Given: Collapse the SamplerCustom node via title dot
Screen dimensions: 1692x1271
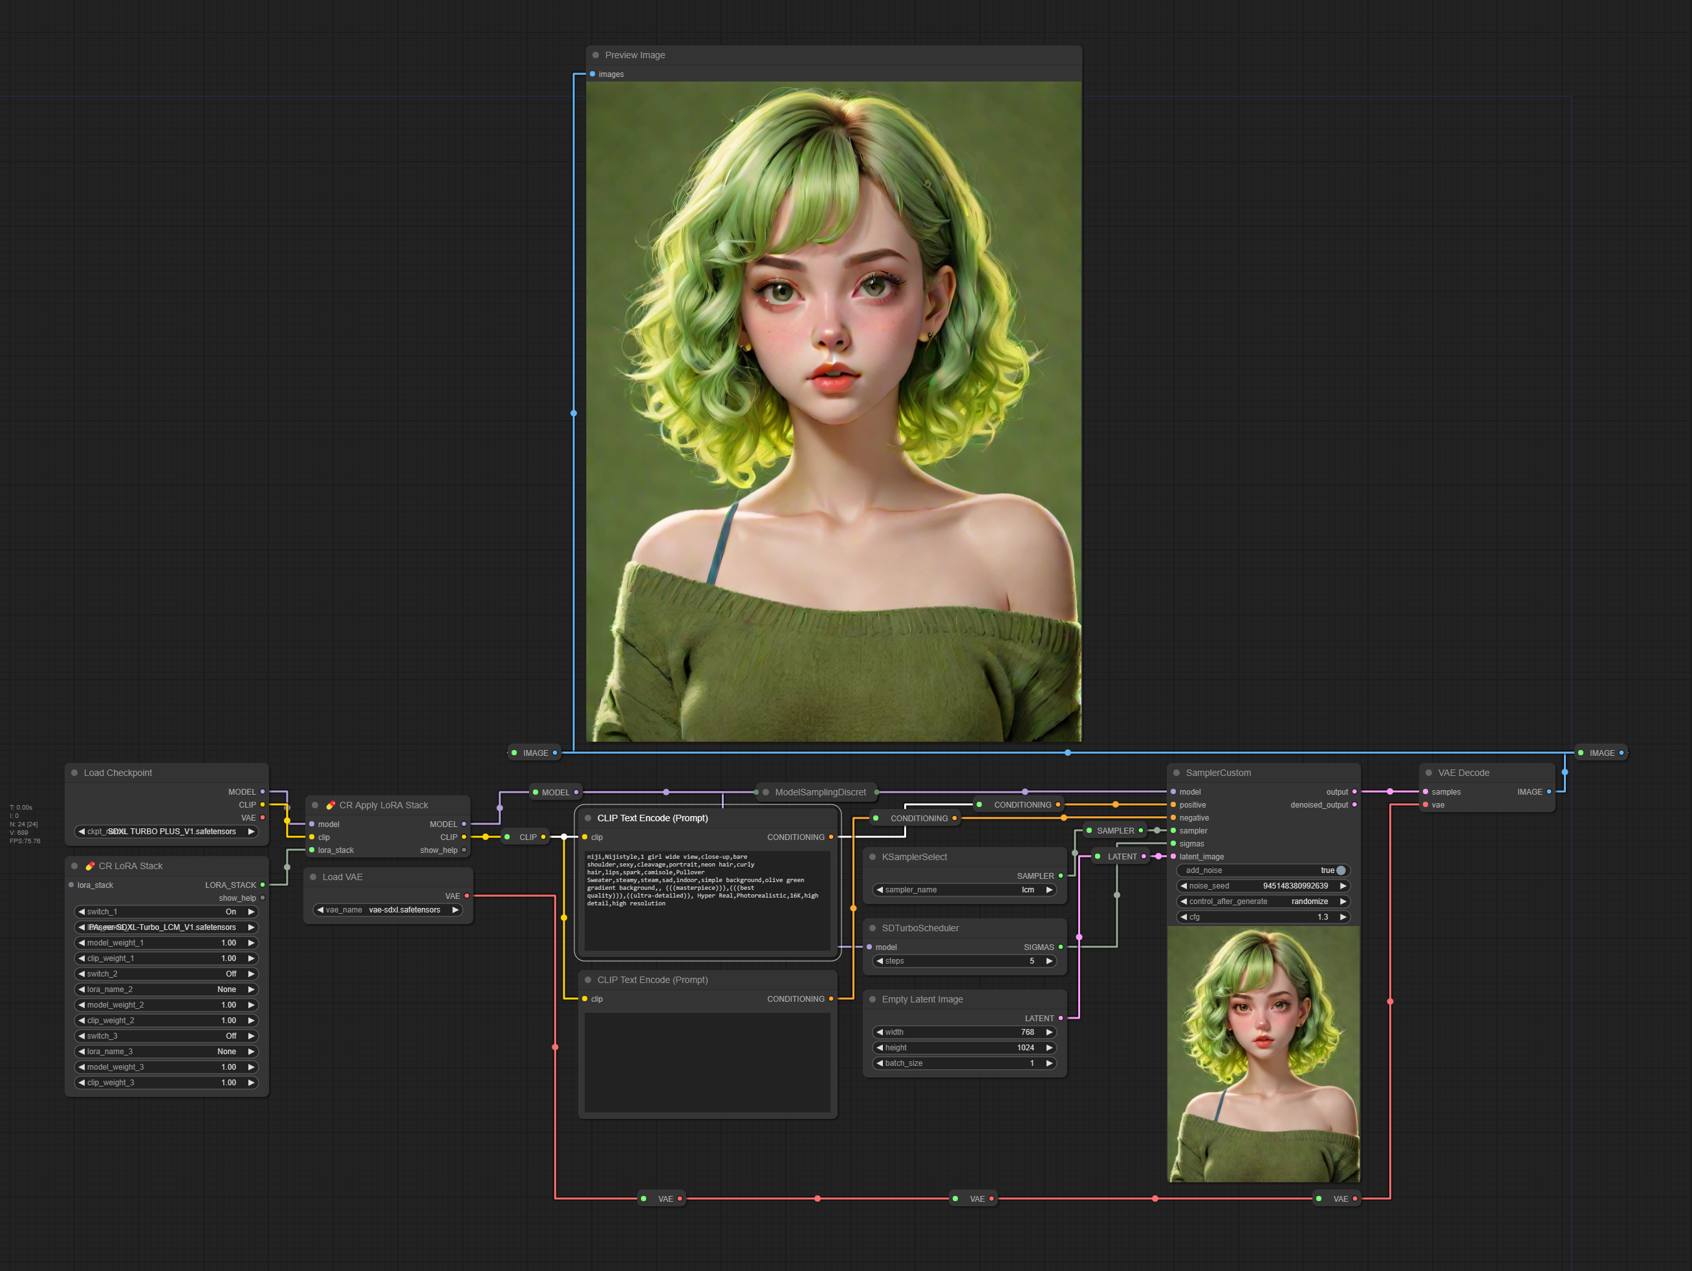Looking at the screenshot, I should click(x=1177, y=773).
